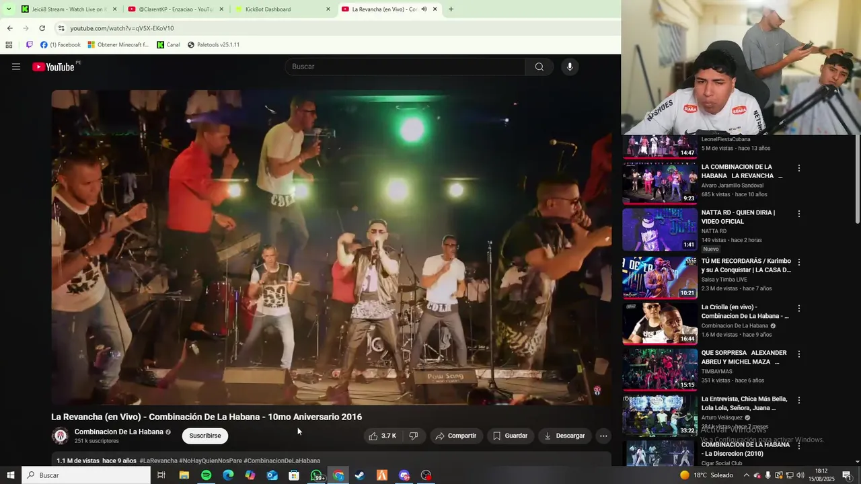861x484 pixels.
Task: Open options for LA COMBINACION DE LA HABANA video
Action: click(799, 168)
